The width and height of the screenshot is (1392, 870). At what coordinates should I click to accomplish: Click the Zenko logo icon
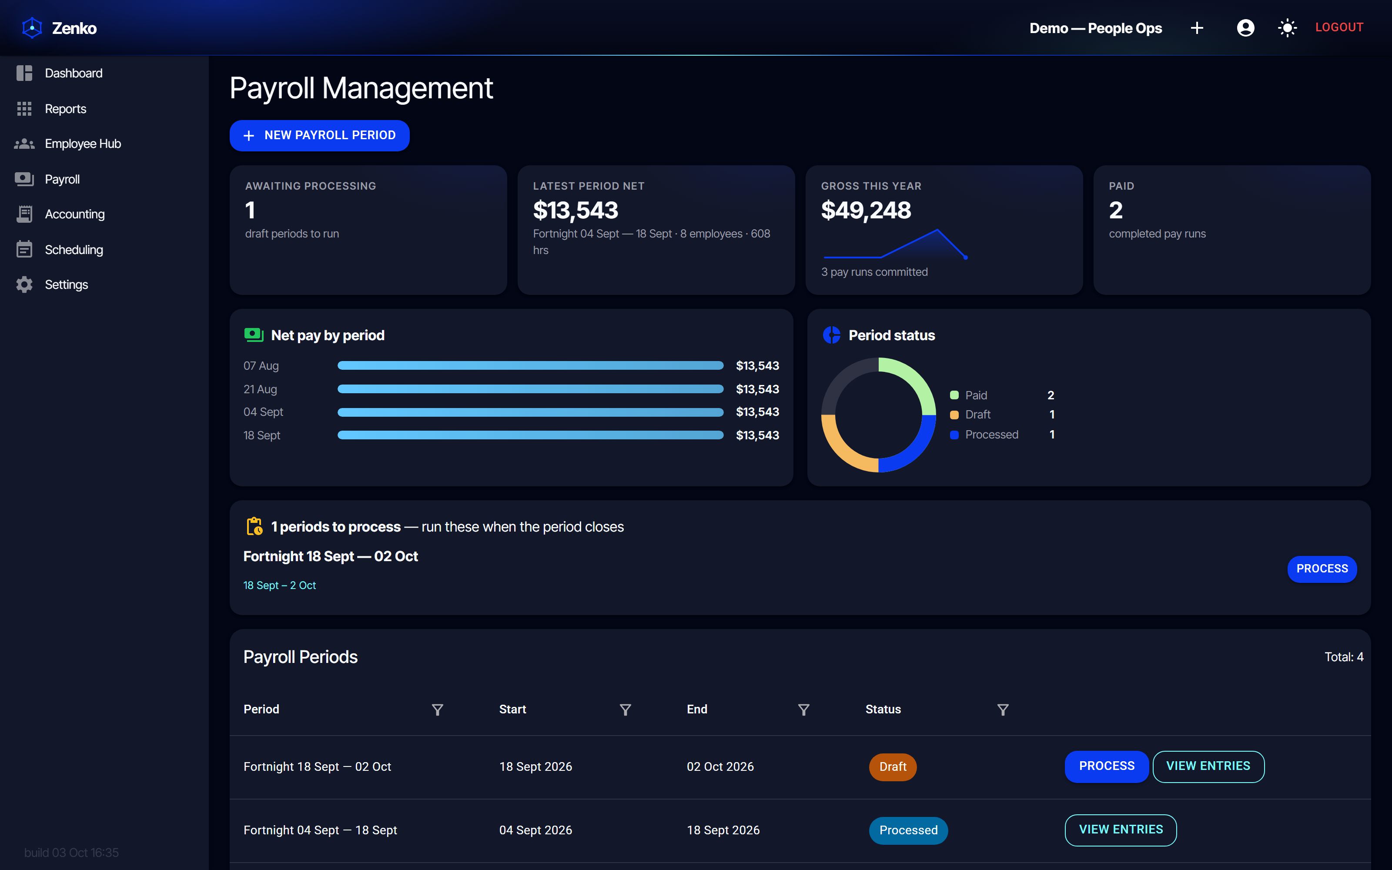(x=32, y=27)
